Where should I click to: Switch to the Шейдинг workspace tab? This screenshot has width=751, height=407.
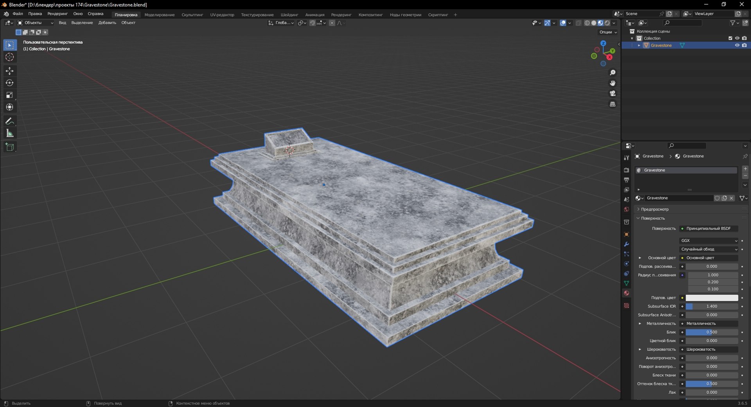(x=289, y=15)
